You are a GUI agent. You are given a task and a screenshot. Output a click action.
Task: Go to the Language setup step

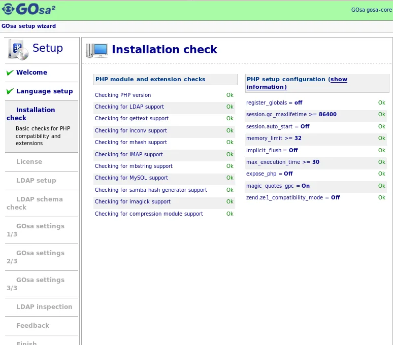(44, 91)
